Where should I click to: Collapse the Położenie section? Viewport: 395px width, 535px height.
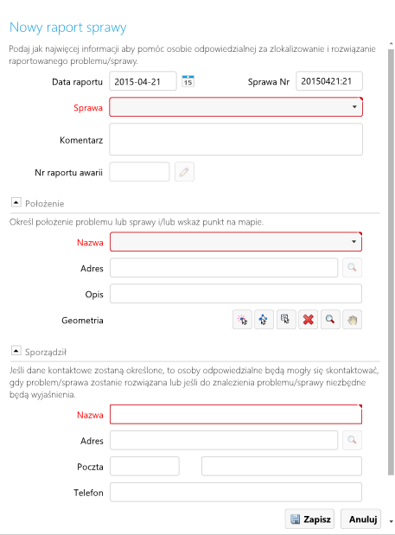(x=16, y=202)
